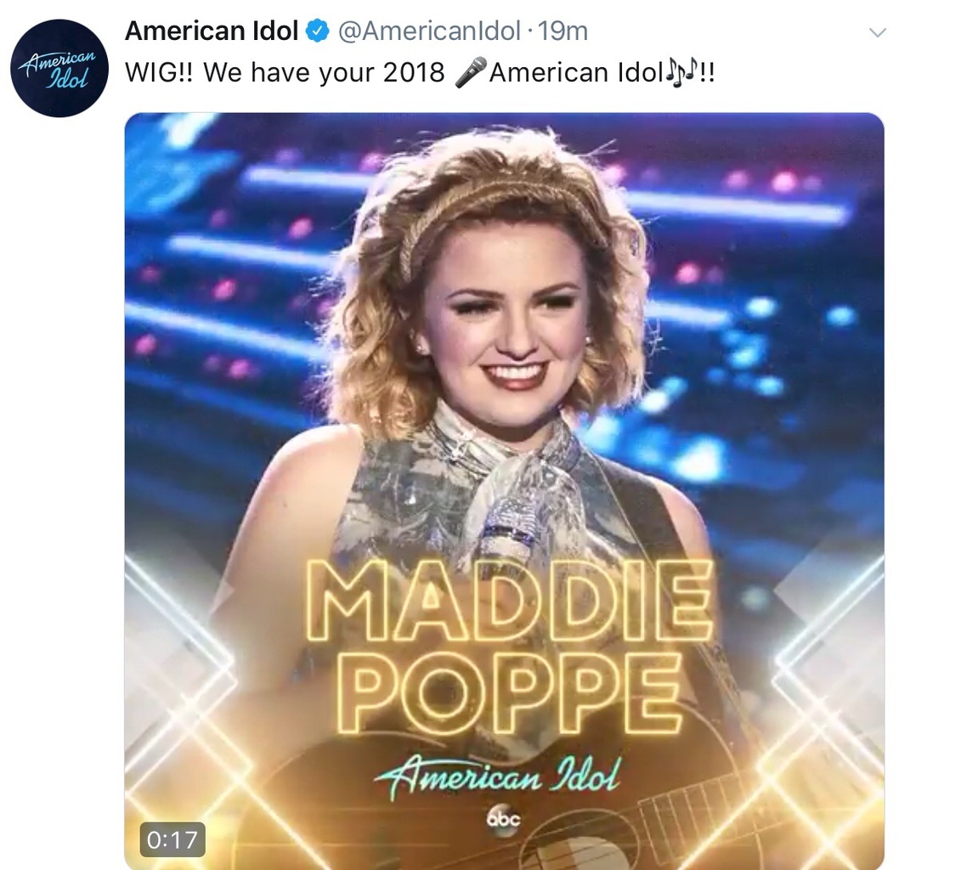Click the neon MADDIE text in the video

coord(509,601)
